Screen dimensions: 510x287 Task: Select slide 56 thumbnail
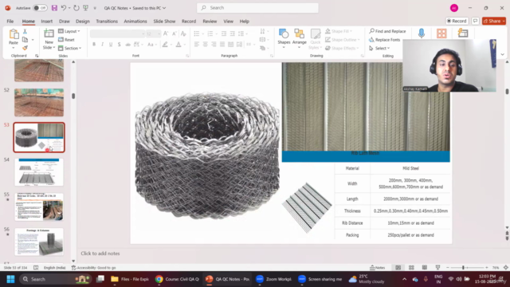(x=39, y=242)
